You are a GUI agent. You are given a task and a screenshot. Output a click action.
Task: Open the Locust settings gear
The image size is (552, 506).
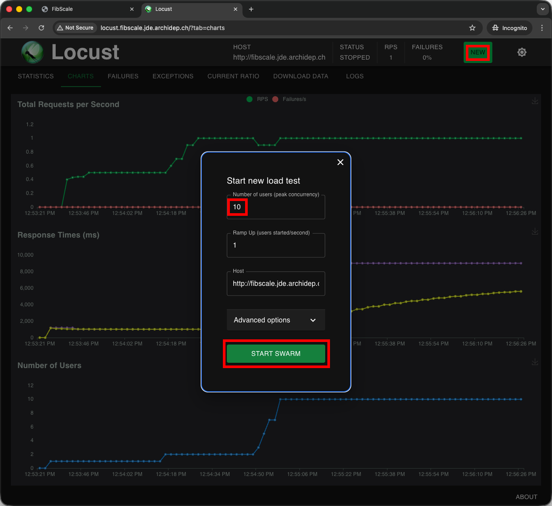(522, 52)
